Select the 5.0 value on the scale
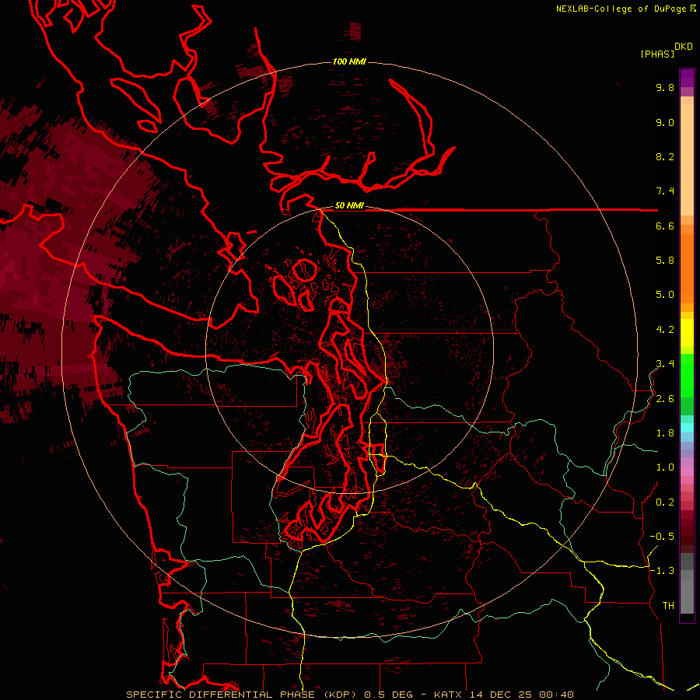This screenshot has height=700, width=700. click(665, 295)
